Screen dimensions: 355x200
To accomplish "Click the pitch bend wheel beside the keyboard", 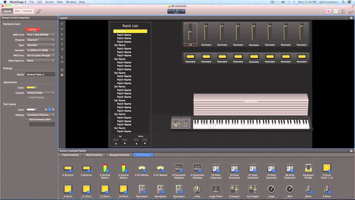I will (176, 124).
